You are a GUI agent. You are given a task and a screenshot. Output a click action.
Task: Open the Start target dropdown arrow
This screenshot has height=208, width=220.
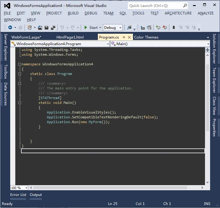[100, 28]
